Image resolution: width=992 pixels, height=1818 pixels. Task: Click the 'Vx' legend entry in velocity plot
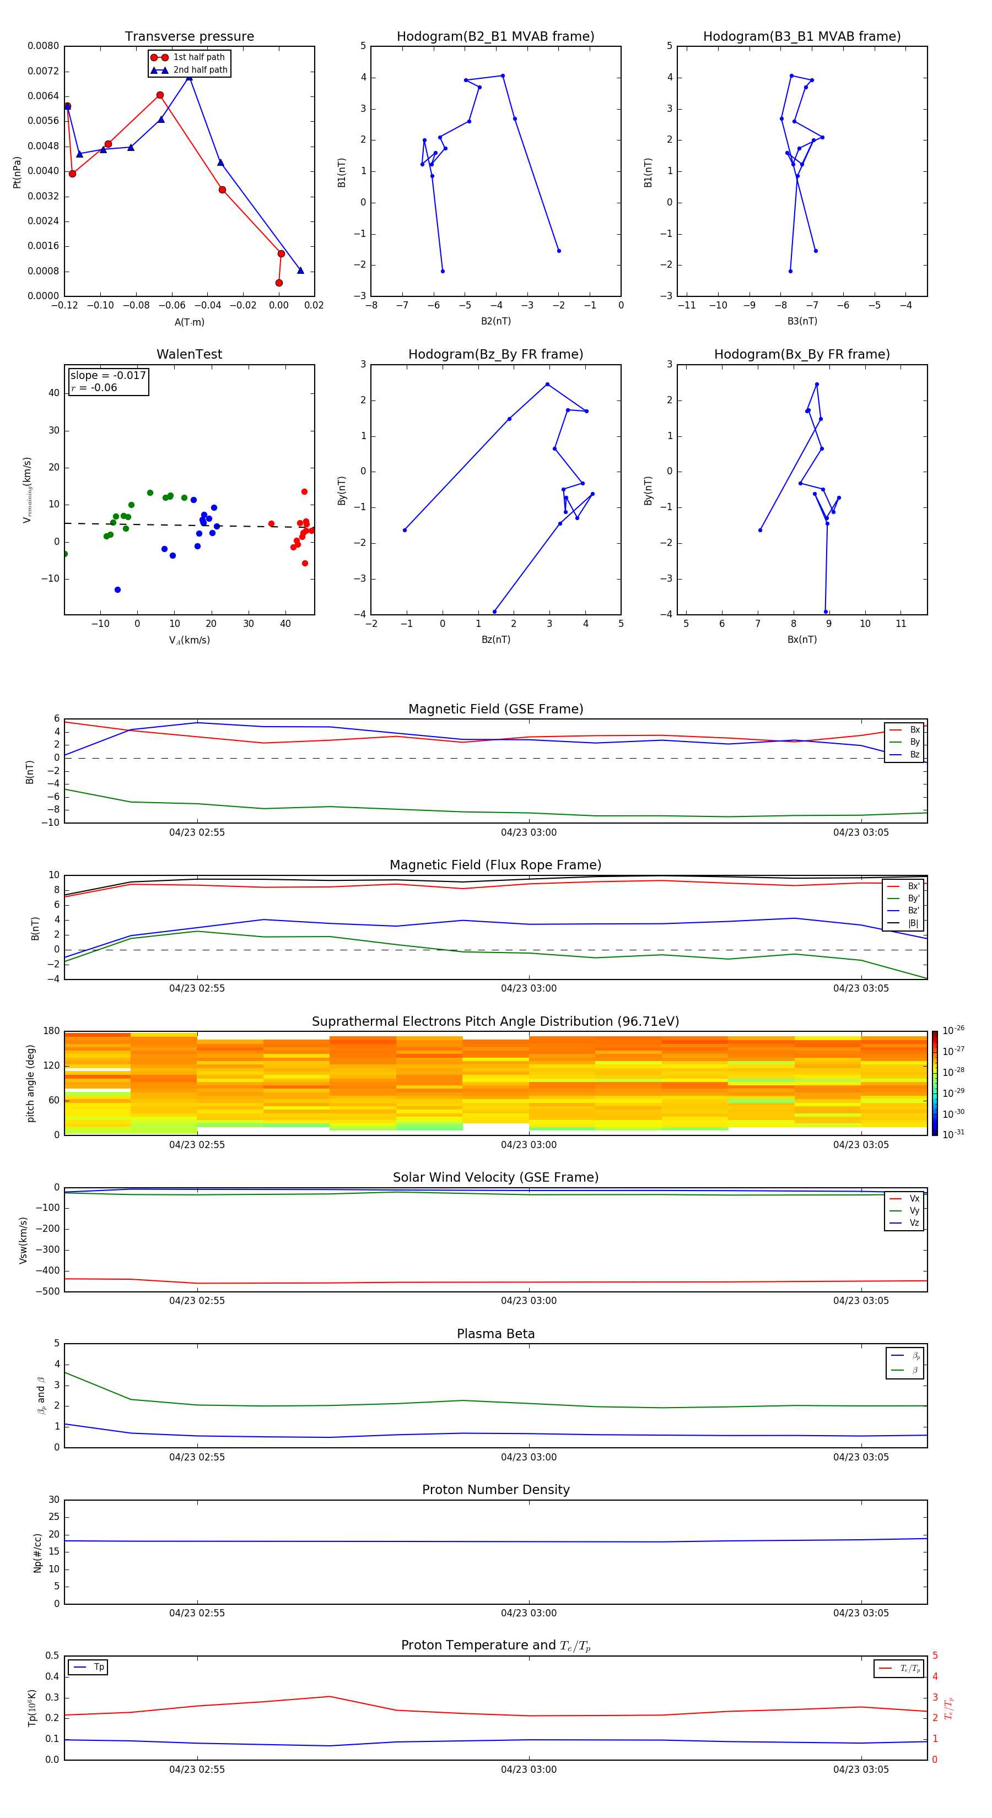coord(904,1199)
